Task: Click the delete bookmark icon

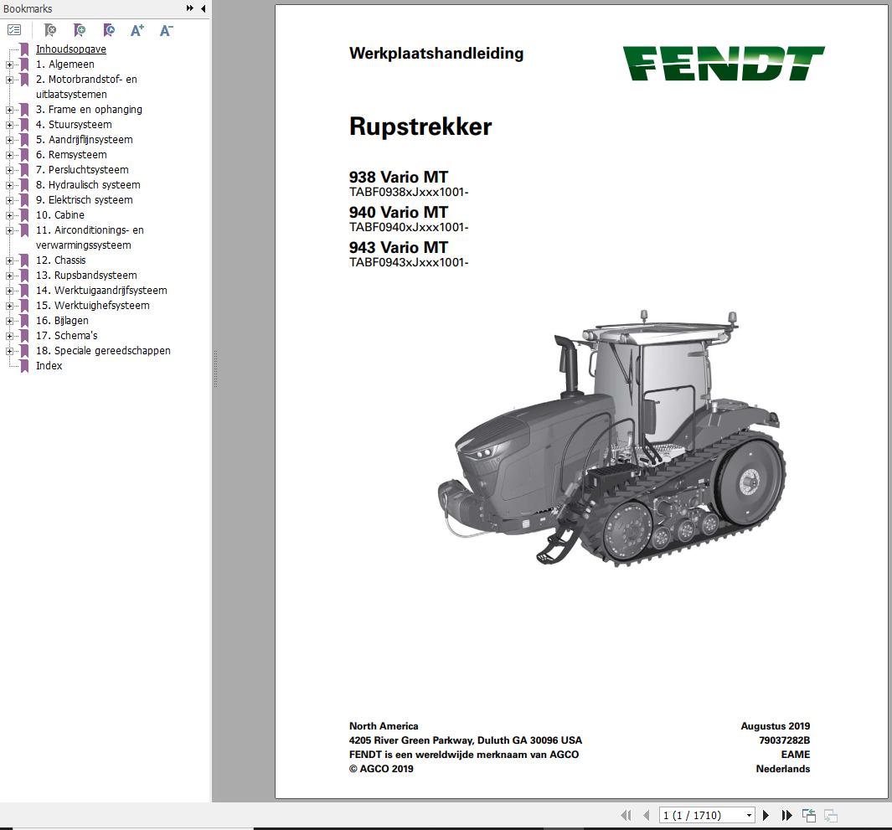Action: (50, 30)
